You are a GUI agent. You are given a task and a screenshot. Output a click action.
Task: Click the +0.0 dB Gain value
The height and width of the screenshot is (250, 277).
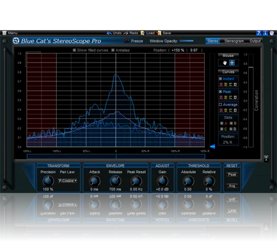tap(162, 189)
